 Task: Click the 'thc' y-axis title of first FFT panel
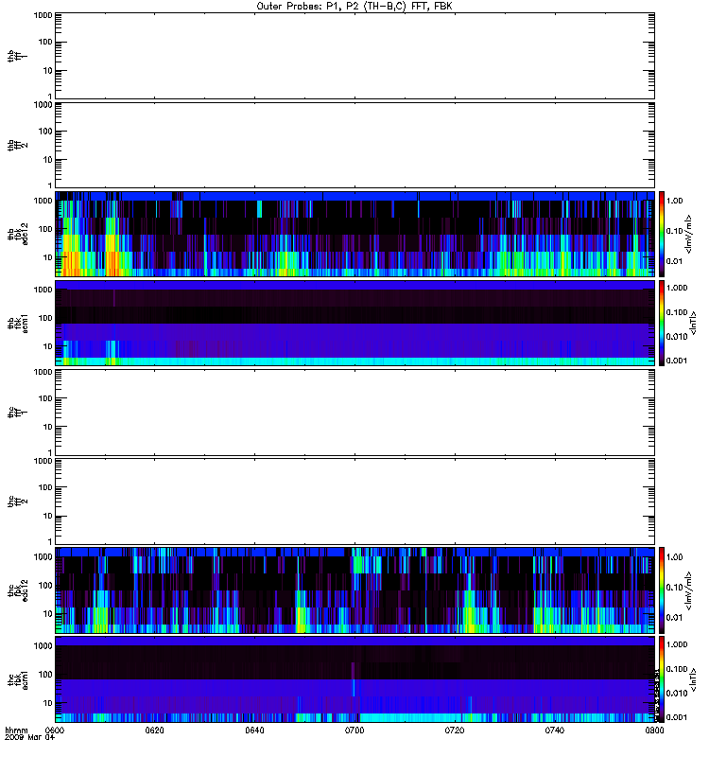(11, 413)
